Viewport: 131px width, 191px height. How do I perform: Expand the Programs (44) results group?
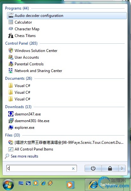(x=17, y=8)
